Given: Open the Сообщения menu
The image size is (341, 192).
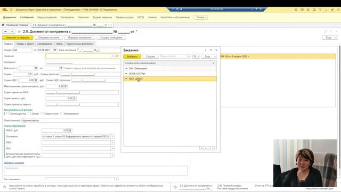Looking at the screenshot, I should (27, 18).
